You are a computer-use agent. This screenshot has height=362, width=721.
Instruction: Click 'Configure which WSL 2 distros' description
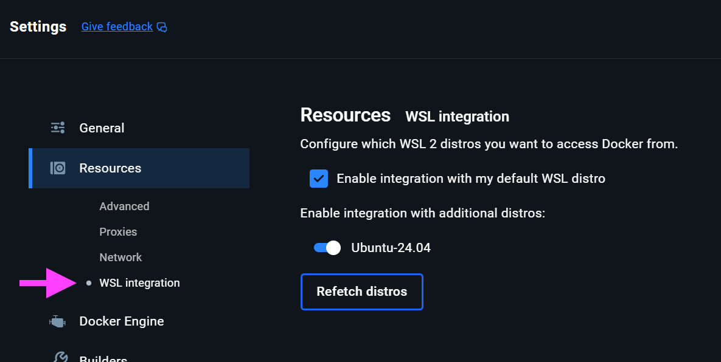point(489,144)
